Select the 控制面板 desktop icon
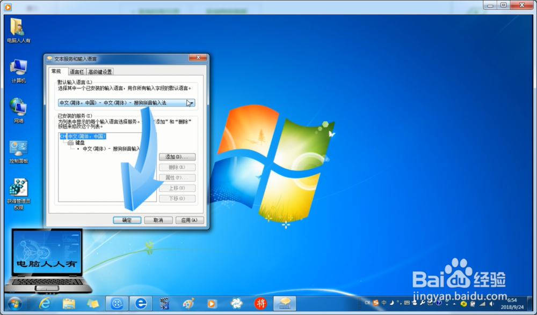Viewport: 537px width, 315px height. coord(18,152)
